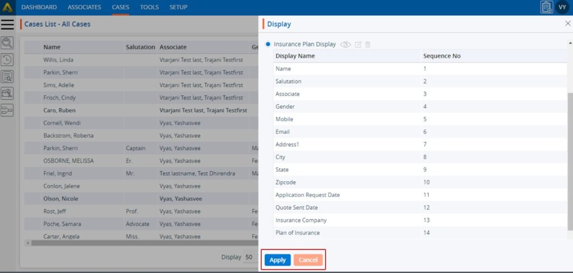Click the workflow diagram sidebar icon
The height and width of the screenshot is (273, 573).
point(7,110)
